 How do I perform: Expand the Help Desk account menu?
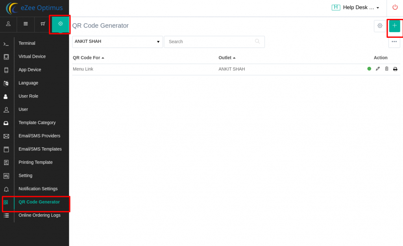(x=355, y=7)
